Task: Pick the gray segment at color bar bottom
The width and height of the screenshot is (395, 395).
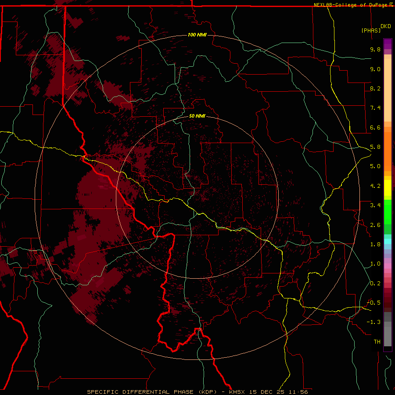Action: pos(388,337)
